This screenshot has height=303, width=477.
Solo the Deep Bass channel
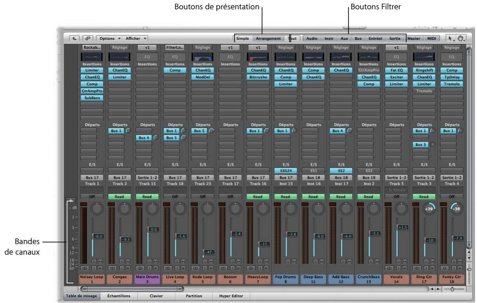pos(316,262)
